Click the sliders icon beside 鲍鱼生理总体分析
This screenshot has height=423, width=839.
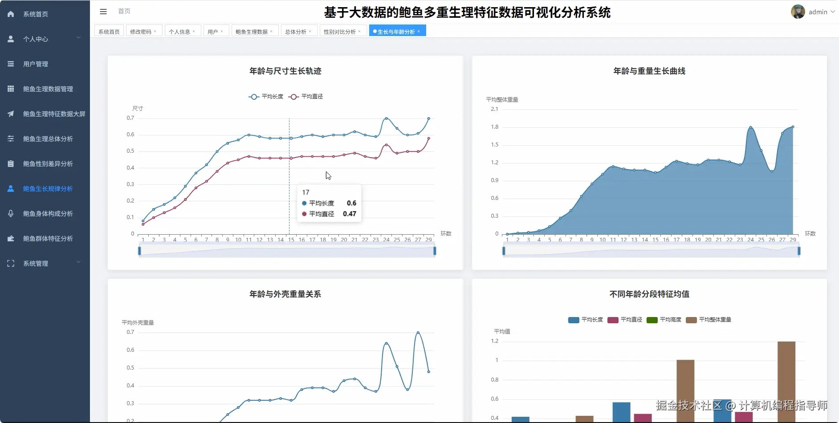tap(11, 139)
